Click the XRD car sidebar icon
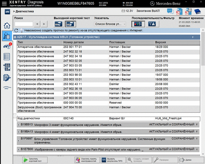 pos(7,88)
